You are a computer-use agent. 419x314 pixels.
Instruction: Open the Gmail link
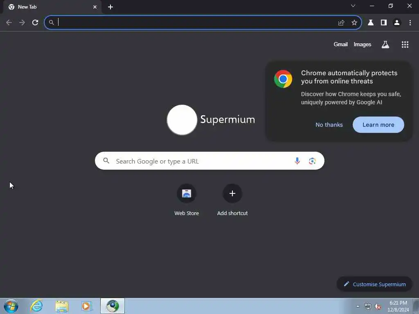[341, 45]
